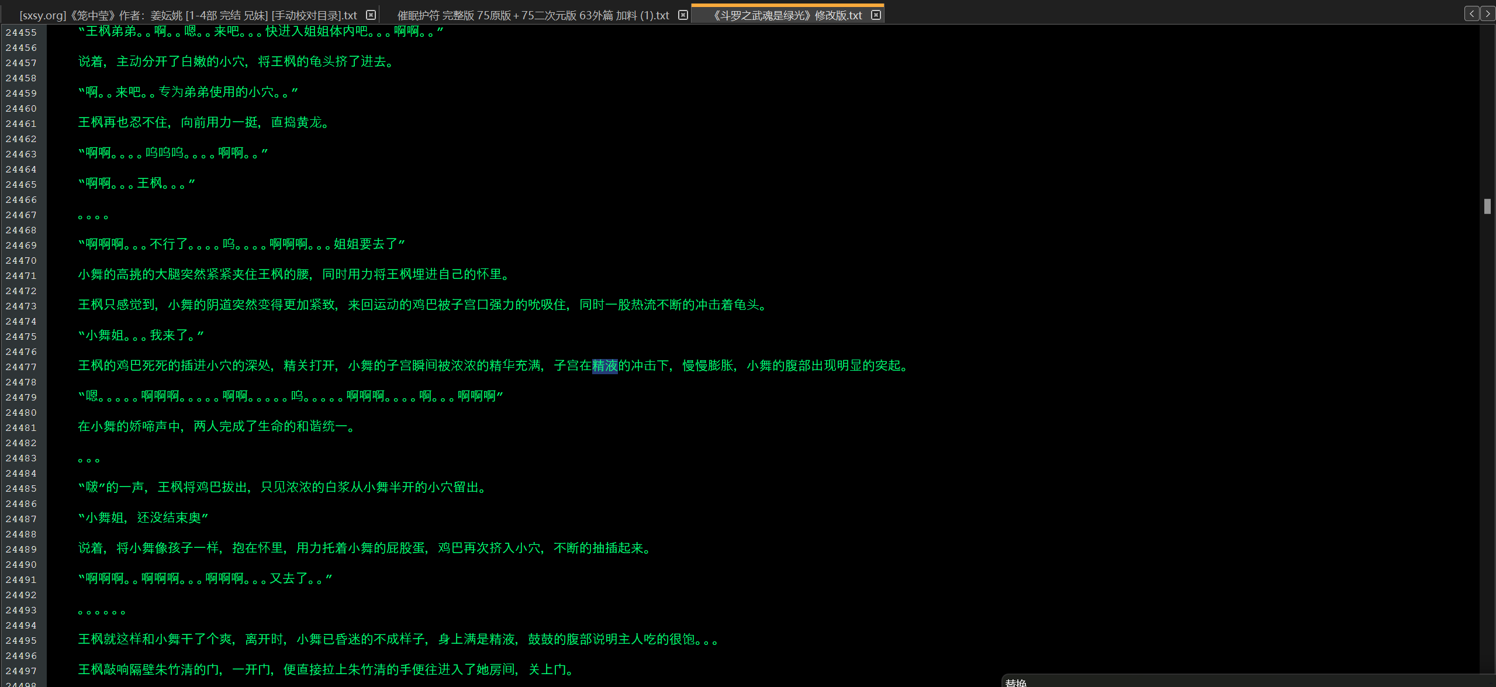Click line number 24461 in gutter
The image size is (1496, 687).
pos(21,124)
